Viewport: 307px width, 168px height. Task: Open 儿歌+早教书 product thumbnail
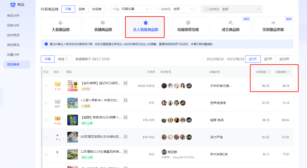73,103
